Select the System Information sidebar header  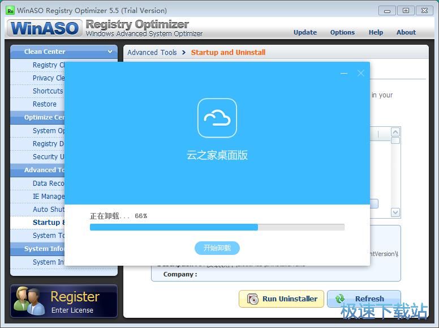[x=38, y=249]
